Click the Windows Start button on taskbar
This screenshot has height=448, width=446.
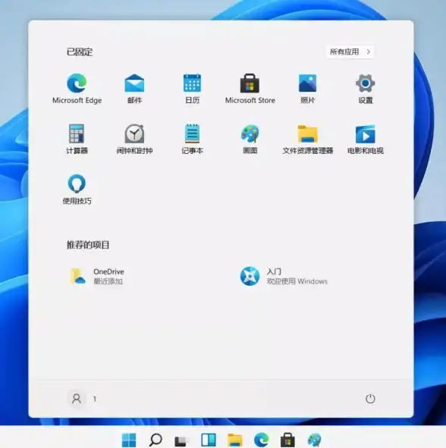tap(129, 440)
